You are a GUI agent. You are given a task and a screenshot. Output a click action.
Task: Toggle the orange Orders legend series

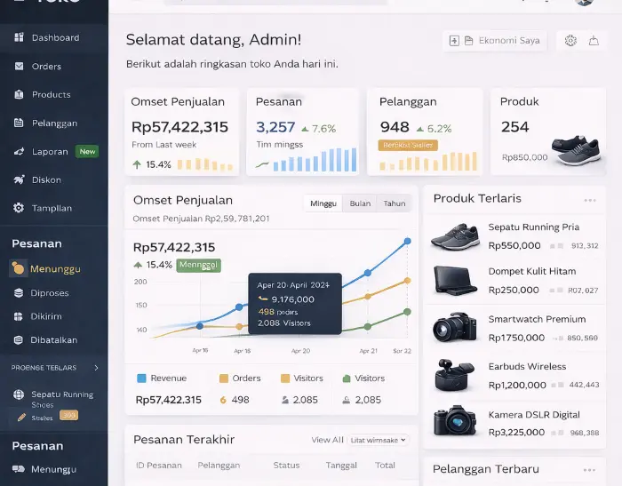pyautogui.click(x=224, y=378)
